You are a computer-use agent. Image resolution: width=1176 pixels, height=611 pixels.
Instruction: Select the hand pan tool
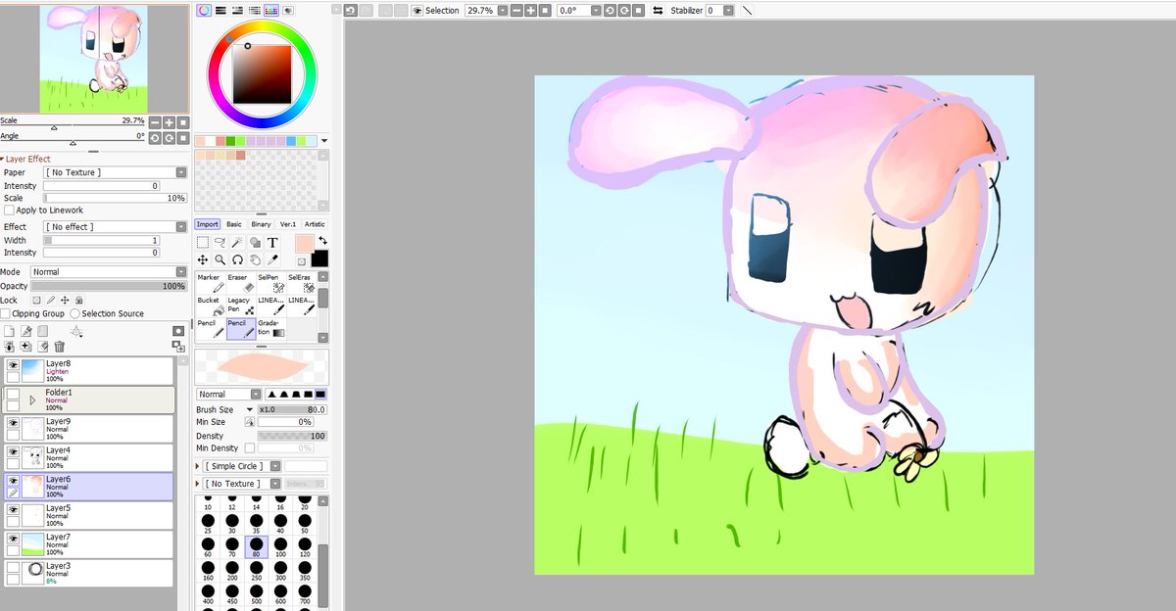point(255,259)
